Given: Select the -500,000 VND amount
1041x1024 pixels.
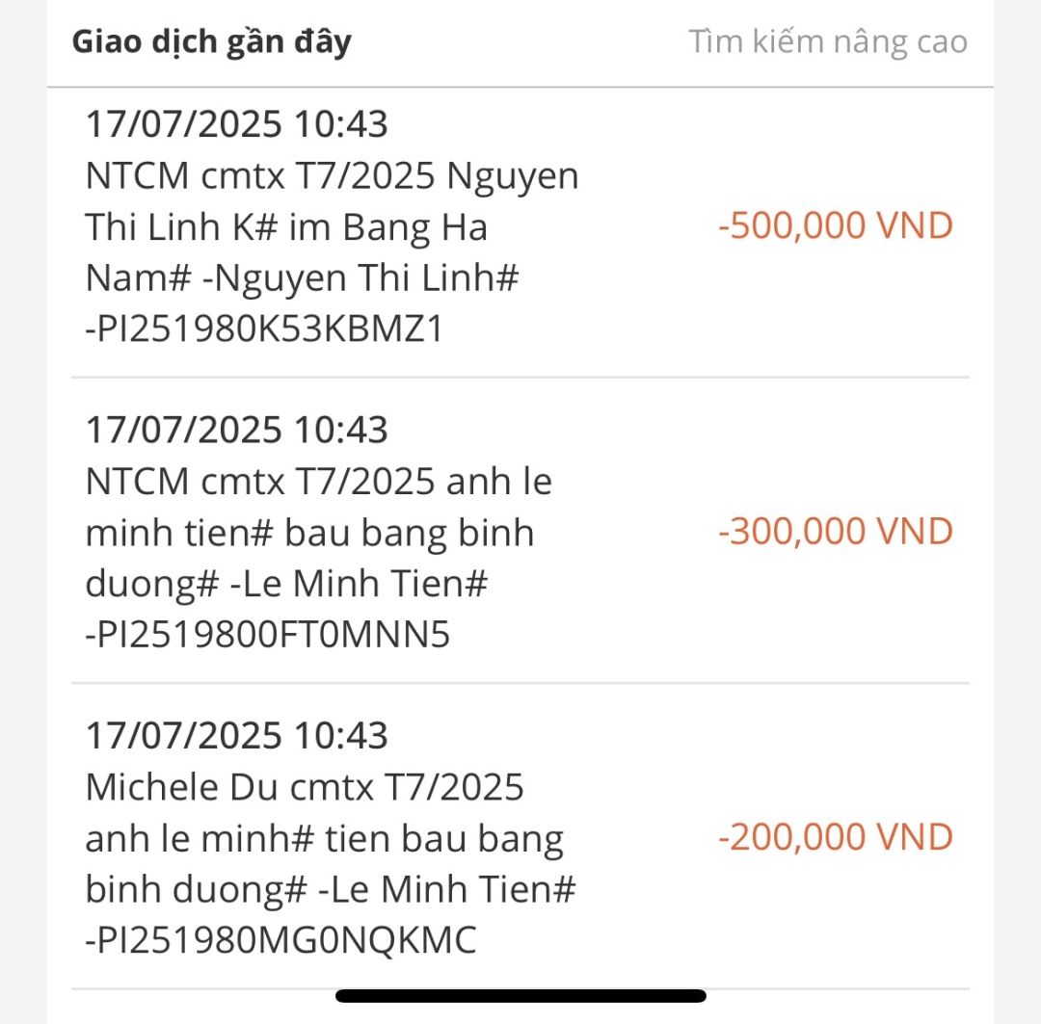Looking at the screenshot, I should click(835, 226).
